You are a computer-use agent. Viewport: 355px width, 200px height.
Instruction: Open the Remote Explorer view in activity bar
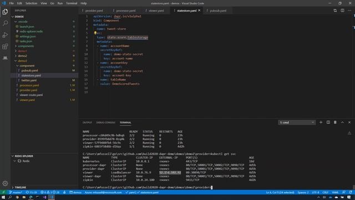pos(5,58)
